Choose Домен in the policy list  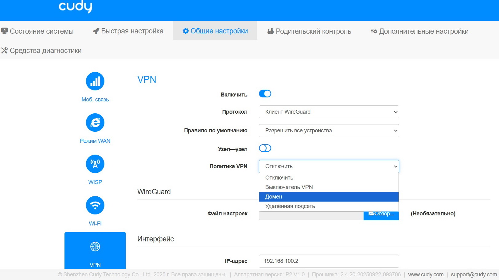click(329, 197)
